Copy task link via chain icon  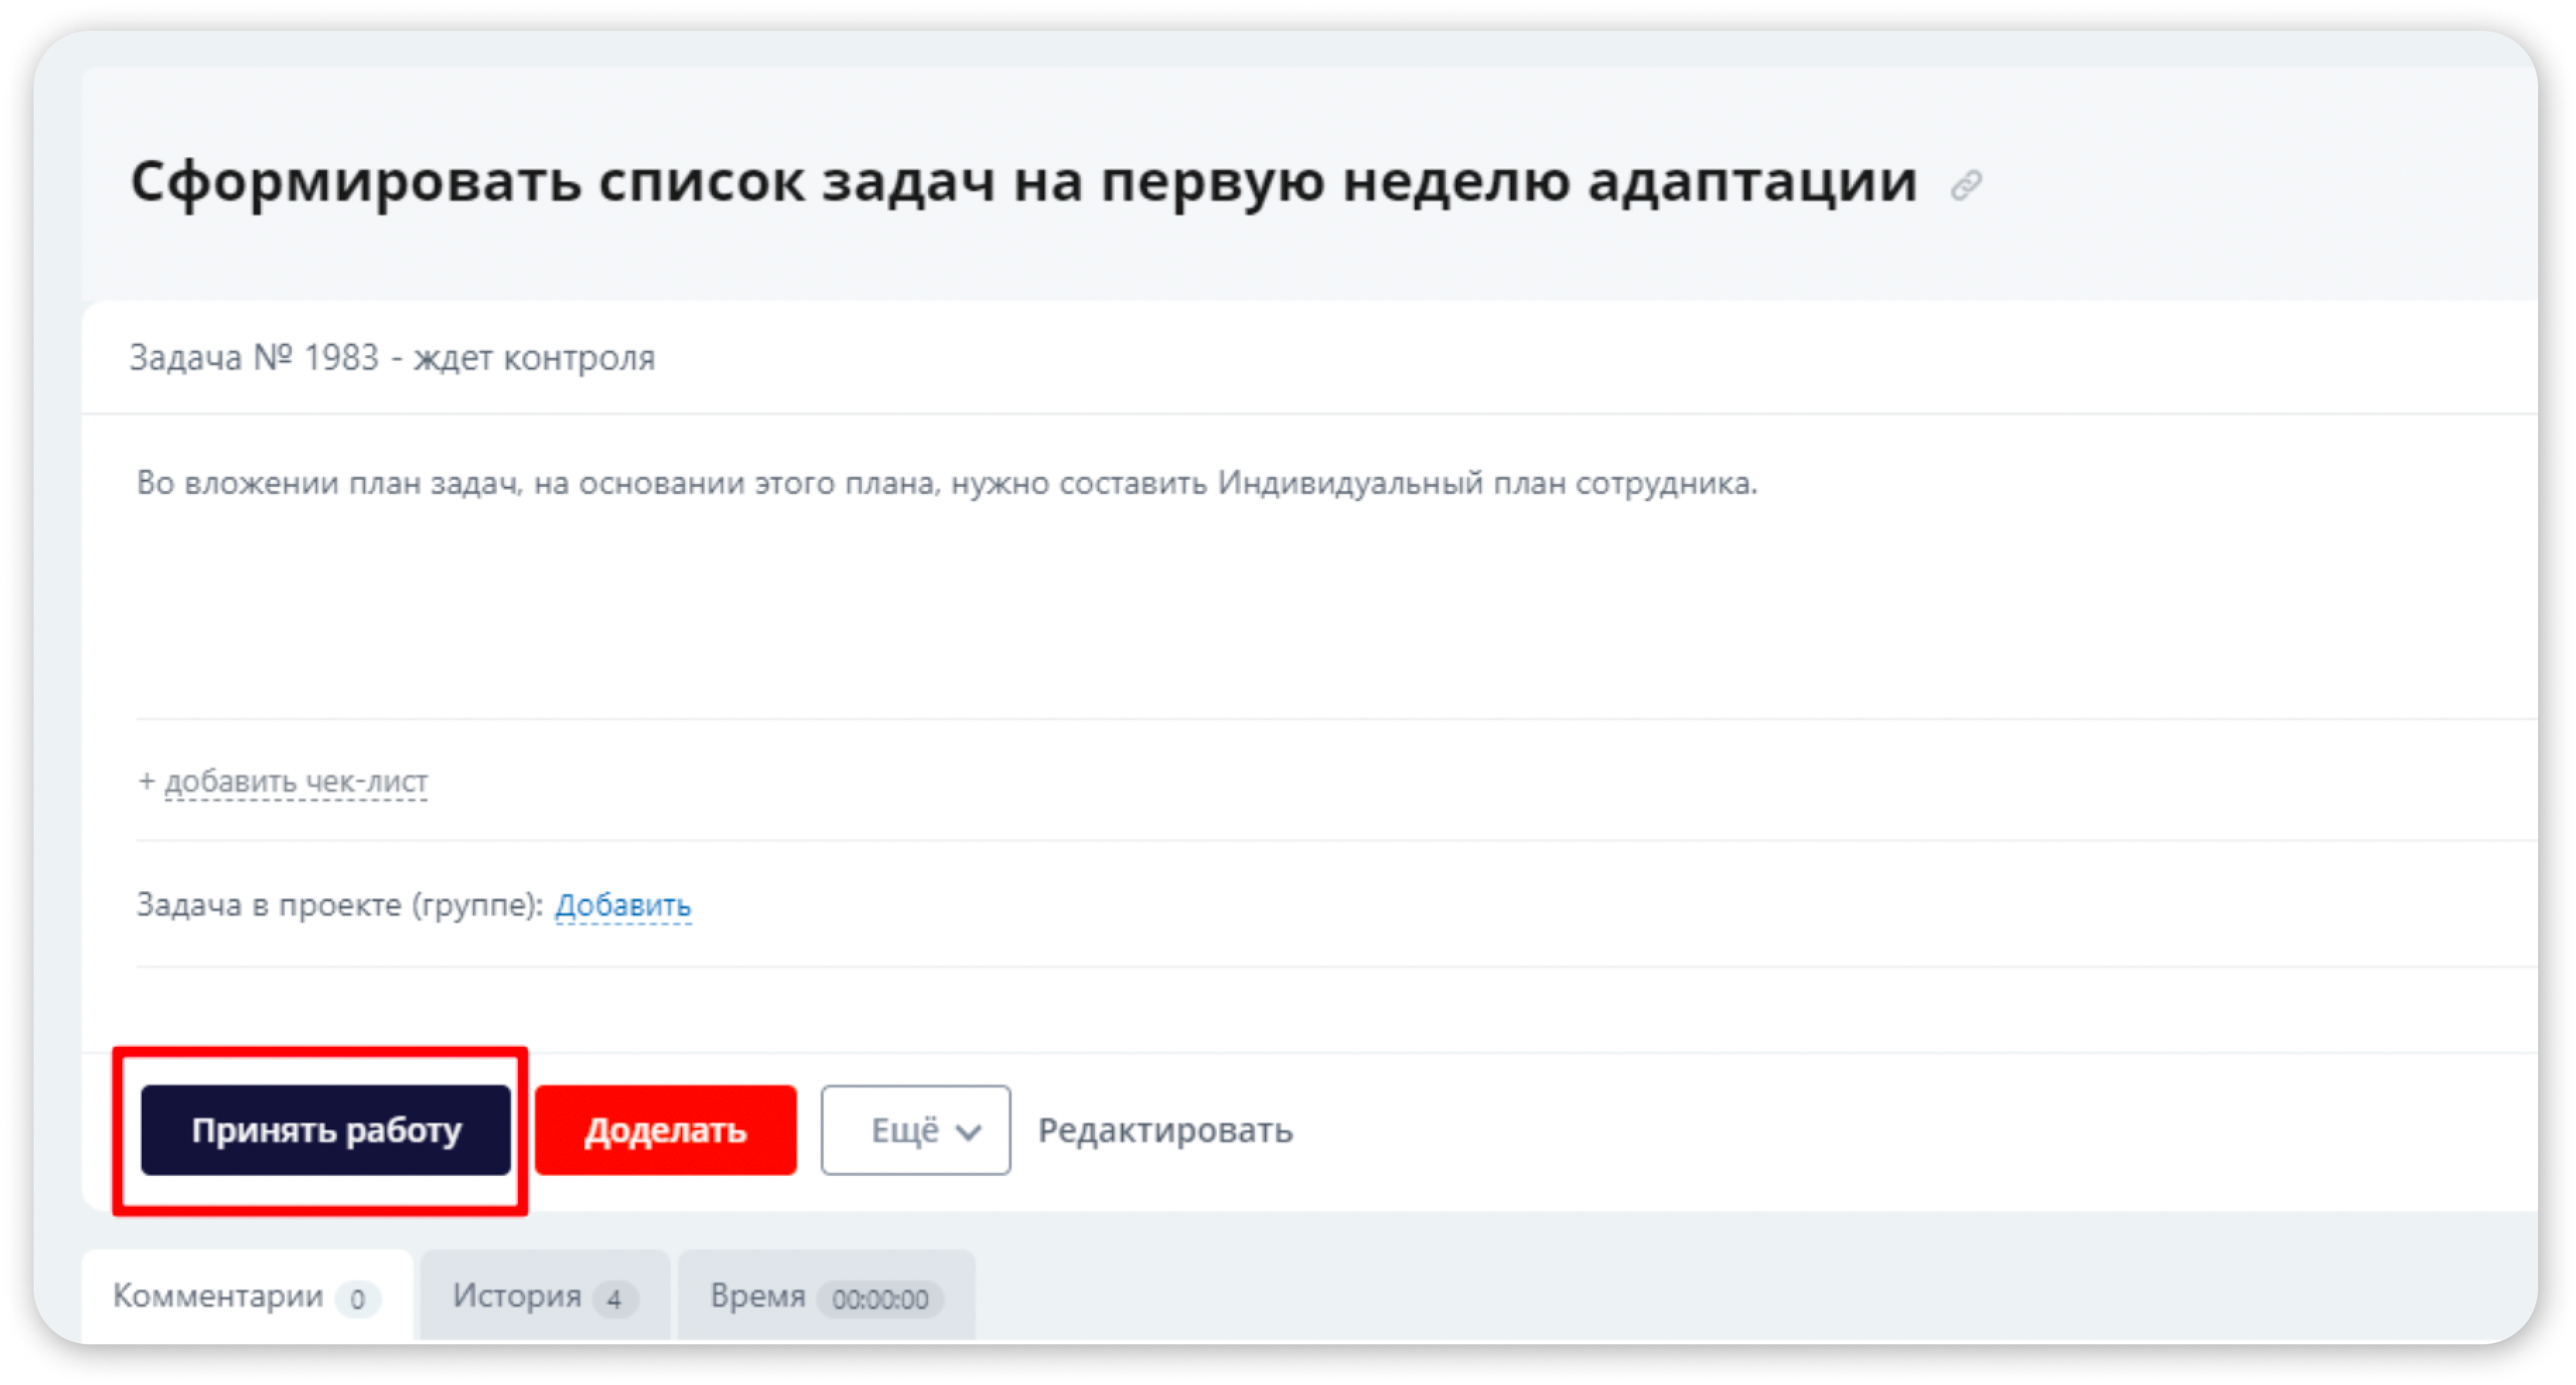(x=1965, y=185)
